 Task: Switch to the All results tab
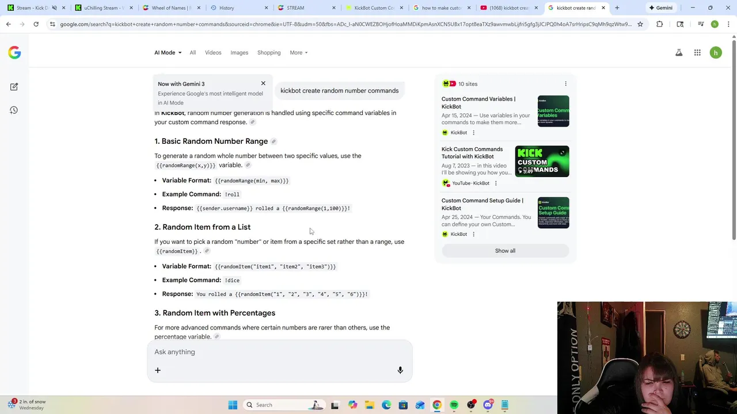pyautogui.click(x=193, y=52)
